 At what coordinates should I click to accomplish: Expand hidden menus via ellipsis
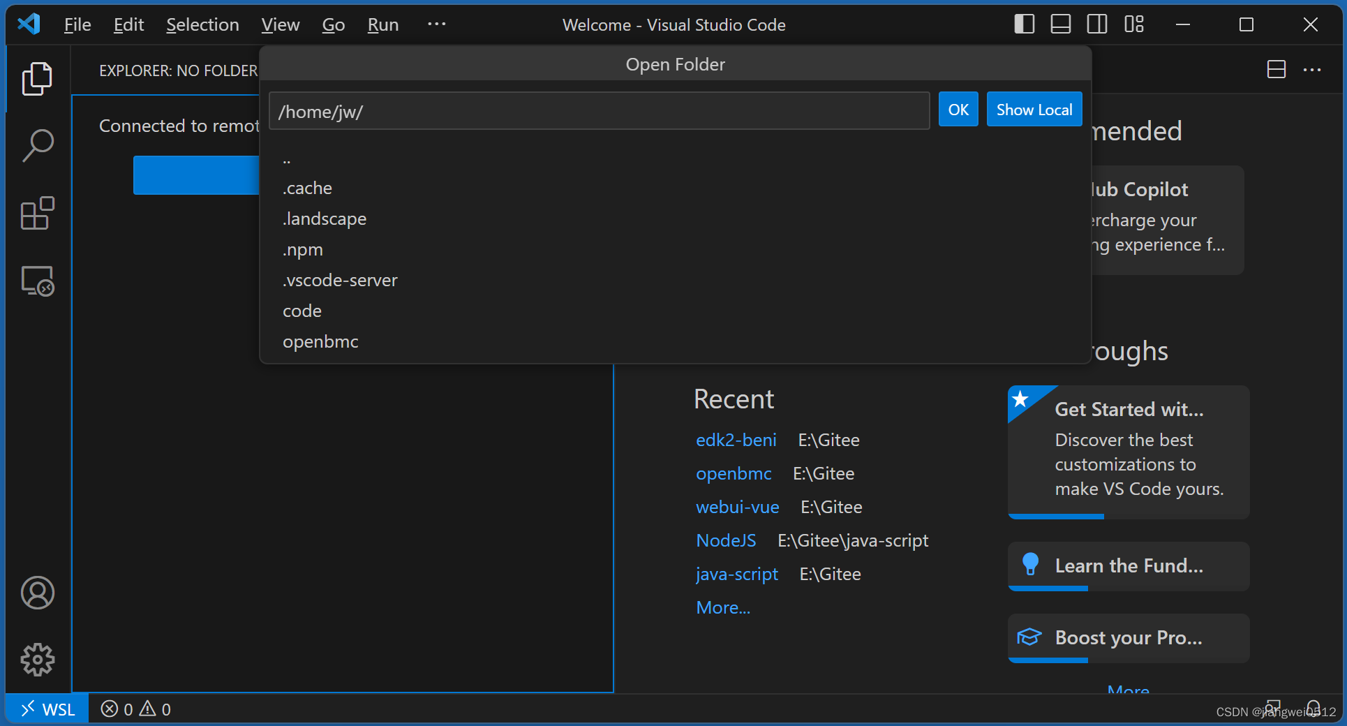pyautogui.click(x=436, y=24)
